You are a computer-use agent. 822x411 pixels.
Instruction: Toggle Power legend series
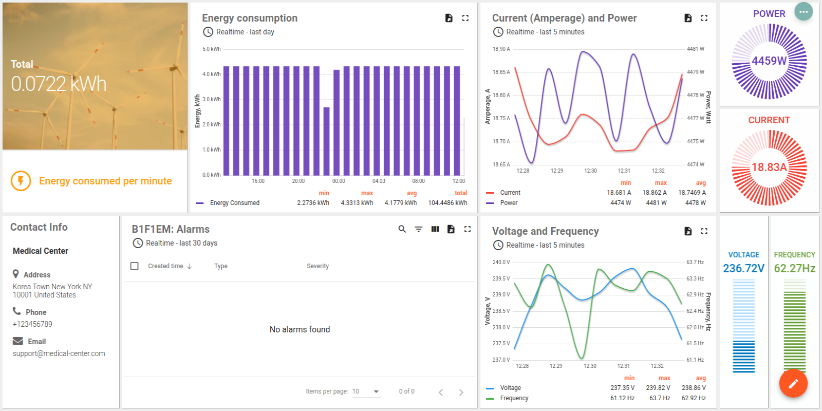[509, 203]
